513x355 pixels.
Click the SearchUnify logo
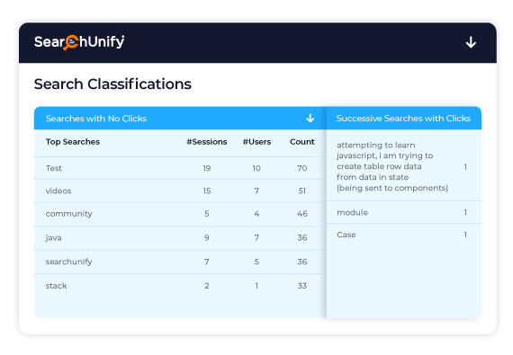(79, 42)
